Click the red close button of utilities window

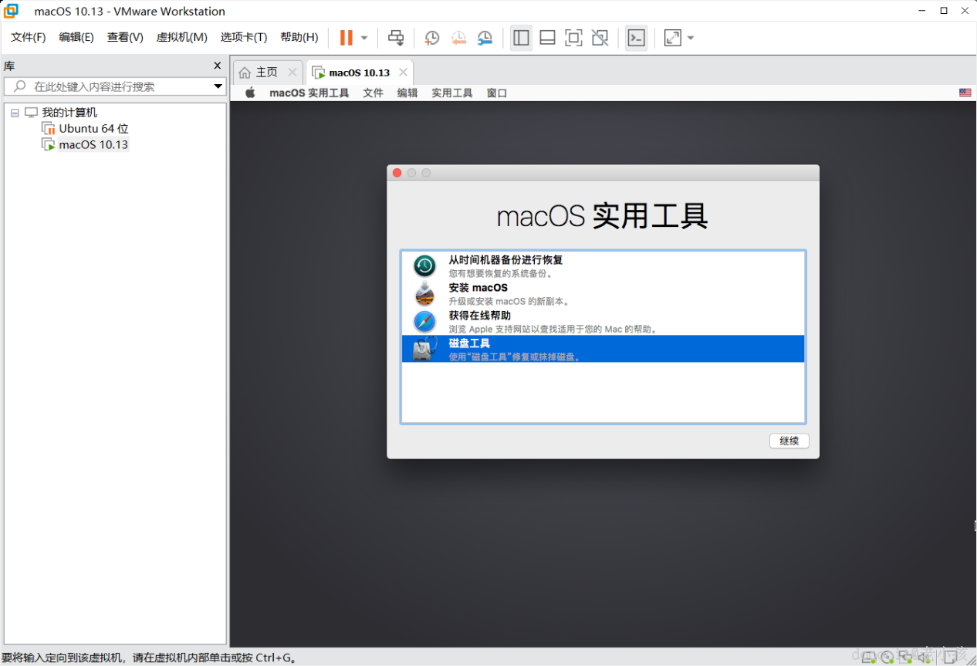click(397, 173)
